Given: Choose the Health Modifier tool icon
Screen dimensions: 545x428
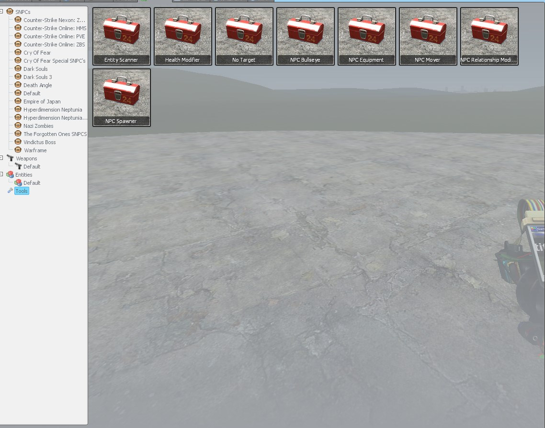Looking at the screenshot, I should coord(183,36).
